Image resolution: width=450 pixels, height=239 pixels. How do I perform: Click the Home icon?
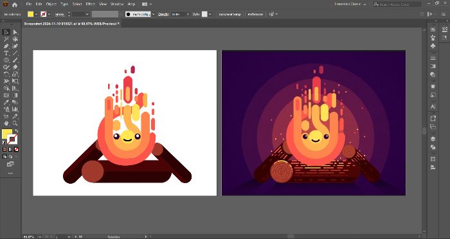click(15, 4)
